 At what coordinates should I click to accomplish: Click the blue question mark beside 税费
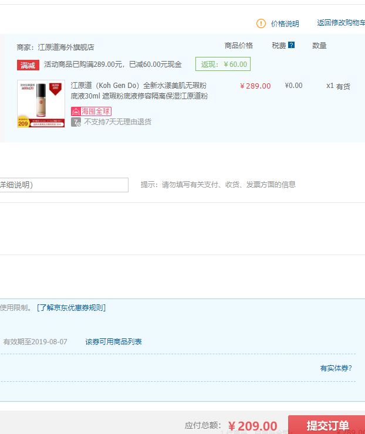click(x=291, y=45)
